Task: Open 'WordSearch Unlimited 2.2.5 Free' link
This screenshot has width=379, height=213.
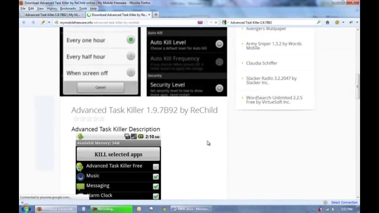Action: pyautogui.click(x=274, y=100)
